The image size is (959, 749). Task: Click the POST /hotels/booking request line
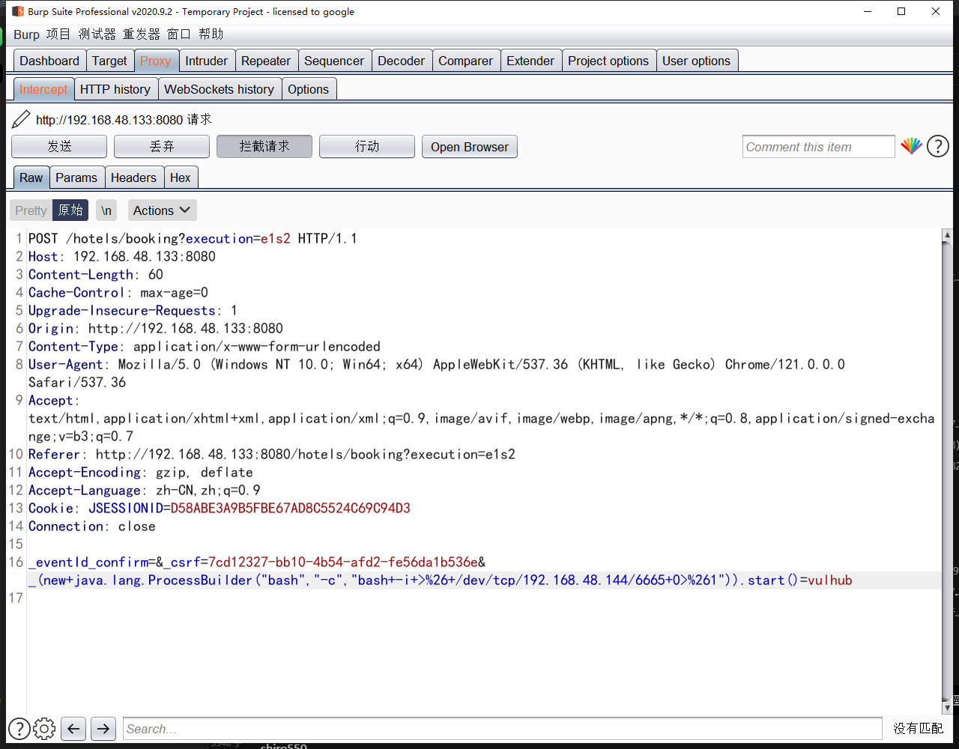point(193,238)
